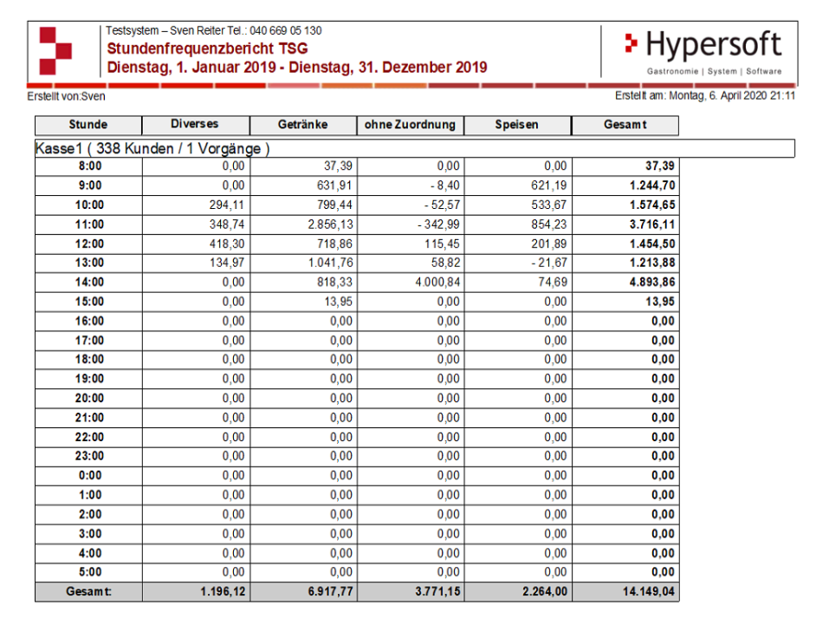816x638 pixels.
Task: Click the Diverses total 1.196,12
Action: [x=223, y=592]
